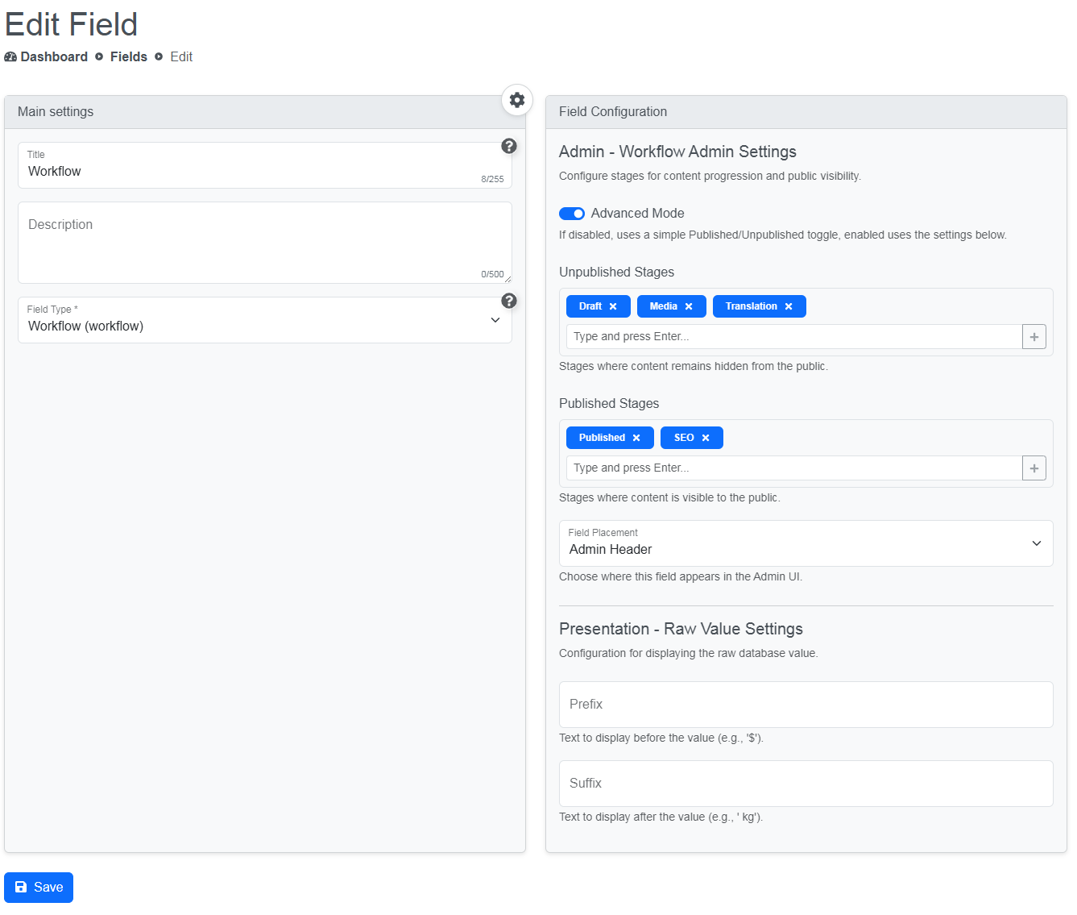Click the dashboard home icon in breadcrumb
Viewport: 1077px width, 915px height.
(x=10, y=56)
